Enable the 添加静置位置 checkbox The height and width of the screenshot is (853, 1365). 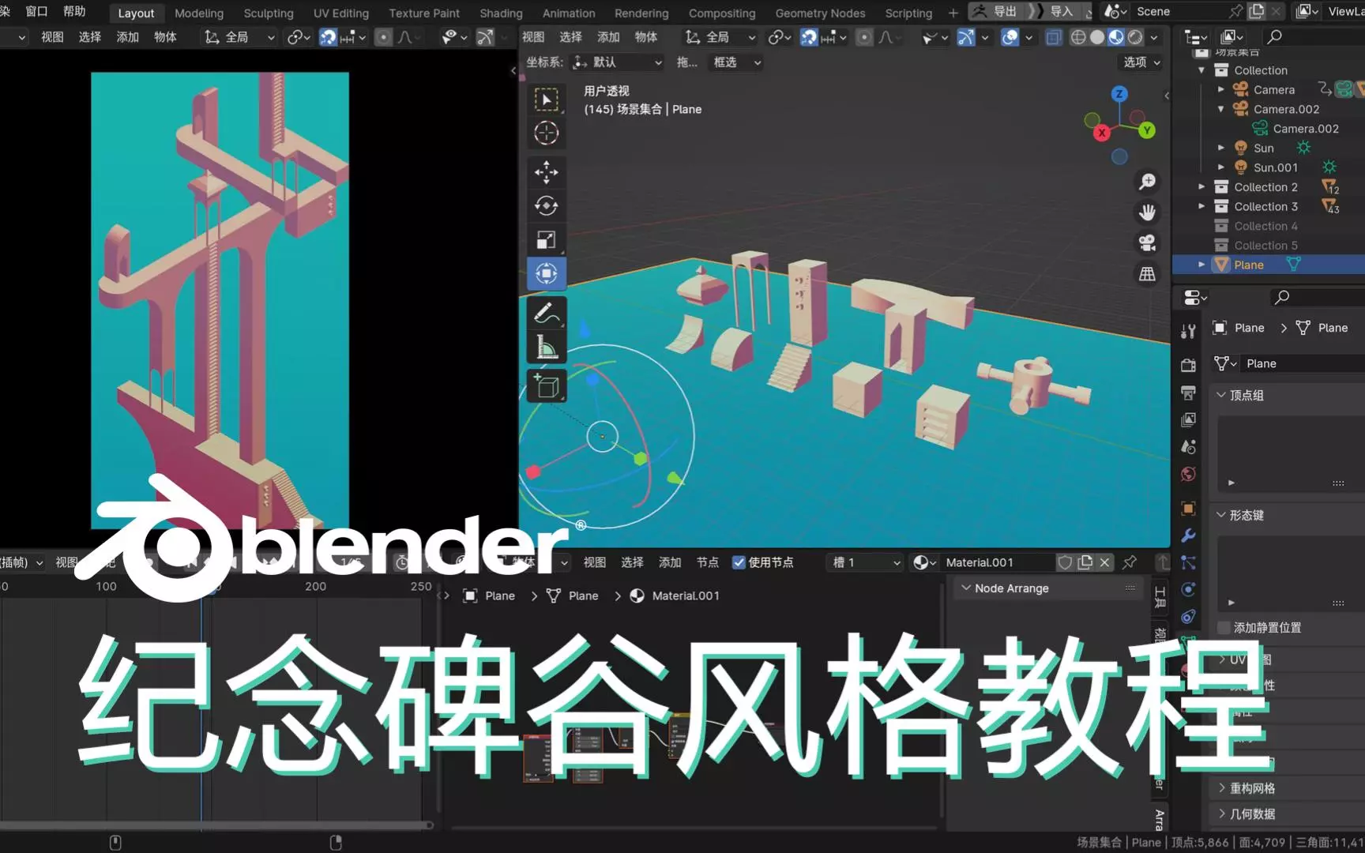tap(1224, 628)
